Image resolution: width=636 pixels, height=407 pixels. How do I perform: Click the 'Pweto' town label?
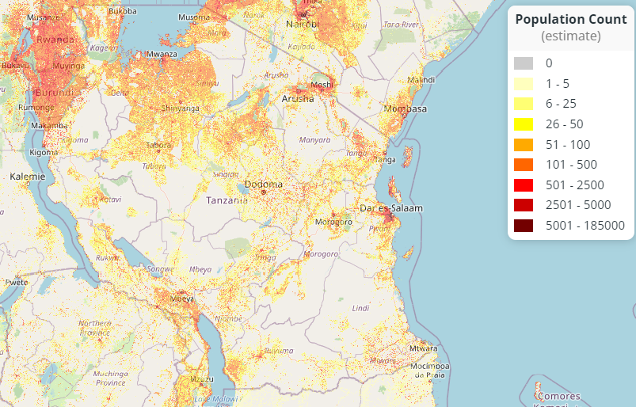[16, 282]
